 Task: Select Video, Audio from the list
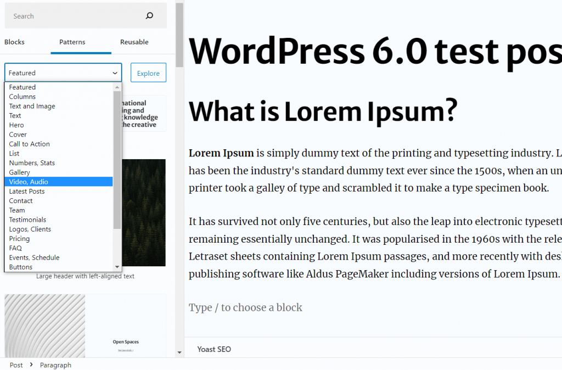[x=29, y=182]
